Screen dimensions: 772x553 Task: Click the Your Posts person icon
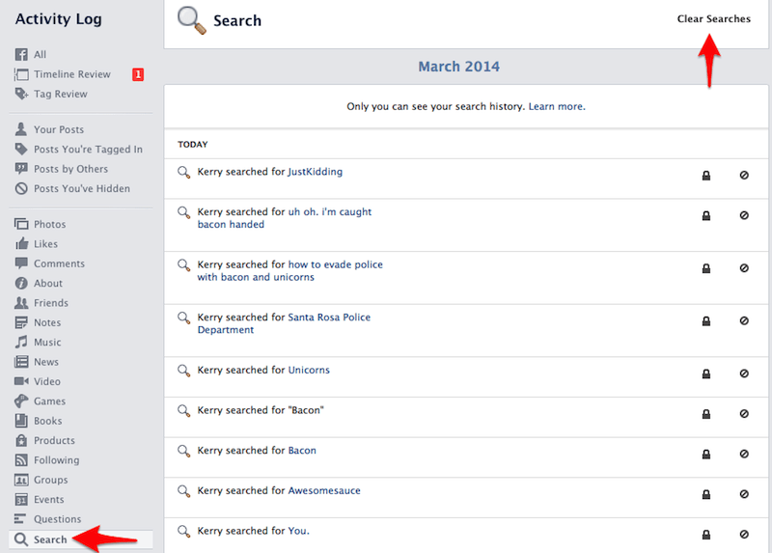(21, 129)
